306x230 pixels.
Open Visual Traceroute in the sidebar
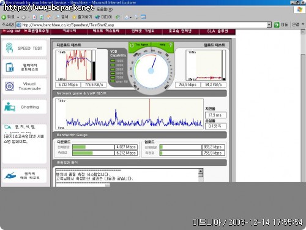(x=24, y=86)
